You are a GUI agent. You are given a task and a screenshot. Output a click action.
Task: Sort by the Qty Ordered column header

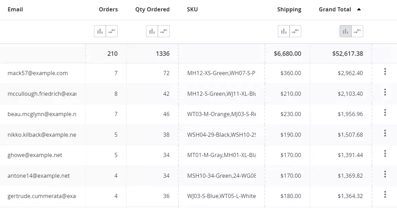point(152,10)
